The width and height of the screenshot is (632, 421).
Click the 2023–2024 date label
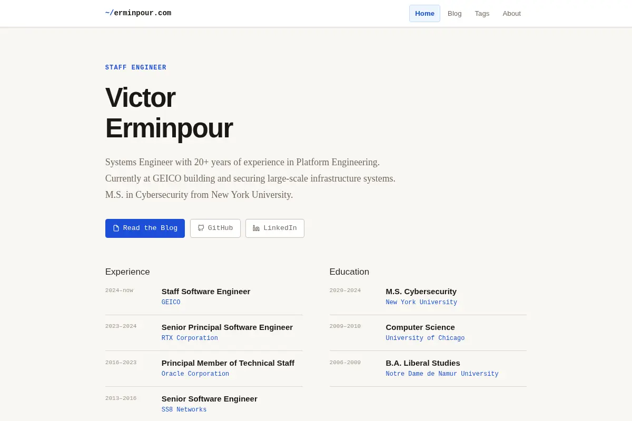121,326
